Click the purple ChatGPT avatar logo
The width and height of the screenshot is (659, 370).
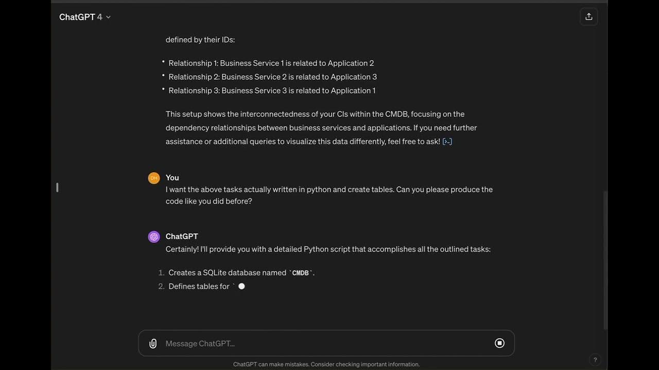click(154, 236)
